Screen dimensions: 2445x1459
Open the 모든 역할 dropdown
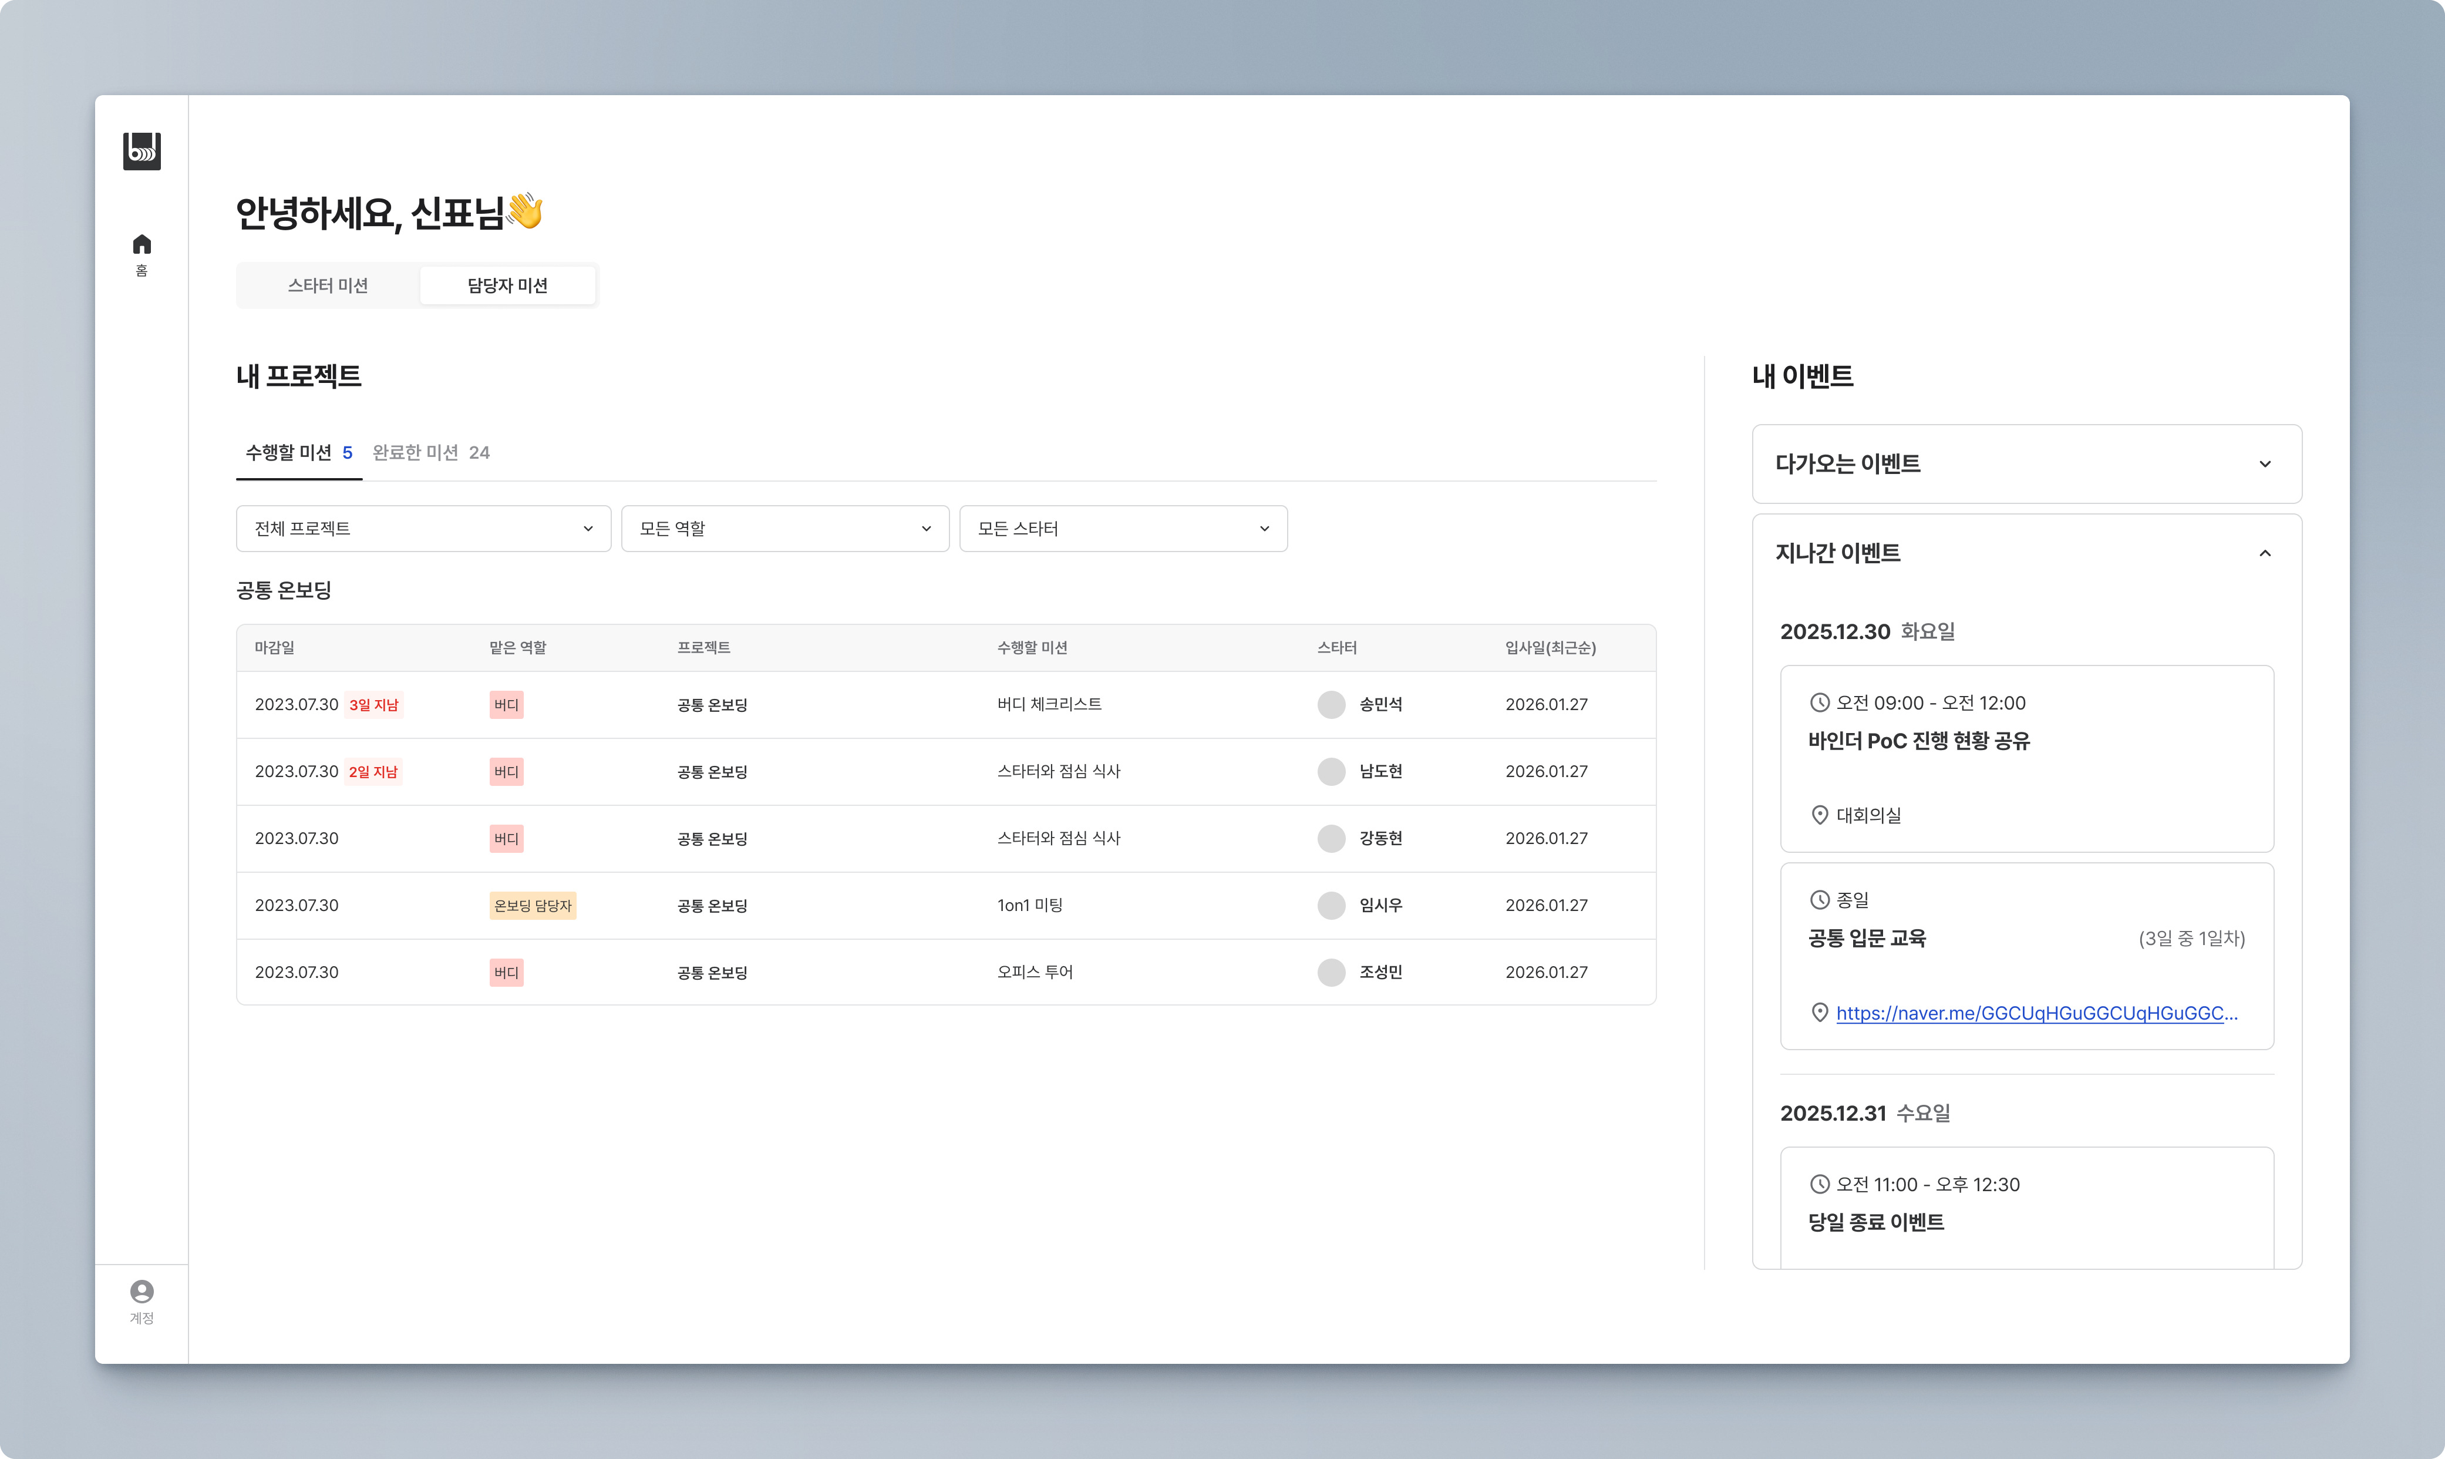tap(784, 529)
